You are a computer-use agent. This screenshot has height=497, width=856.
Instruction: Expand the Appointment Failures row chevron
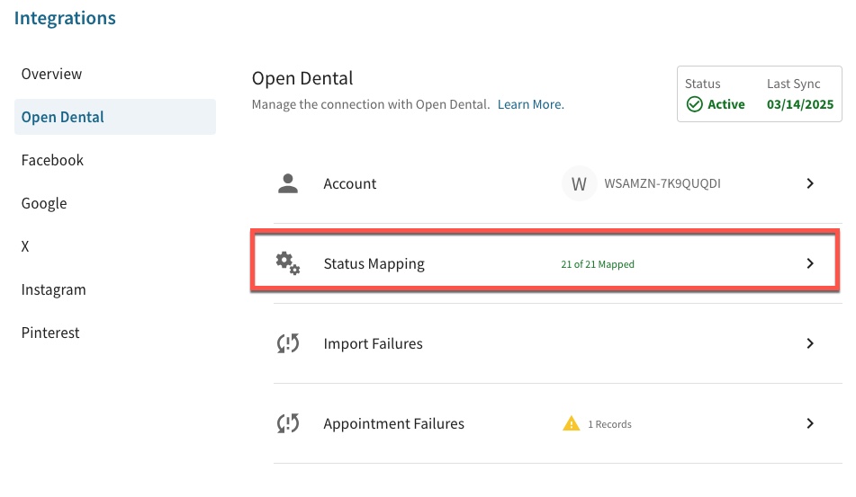tap(810, 423)
